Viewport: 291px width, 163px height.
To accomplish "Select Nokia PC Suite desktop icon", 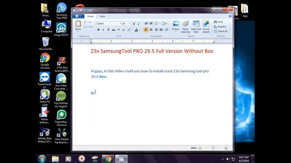I will click(x=45, y=98).
